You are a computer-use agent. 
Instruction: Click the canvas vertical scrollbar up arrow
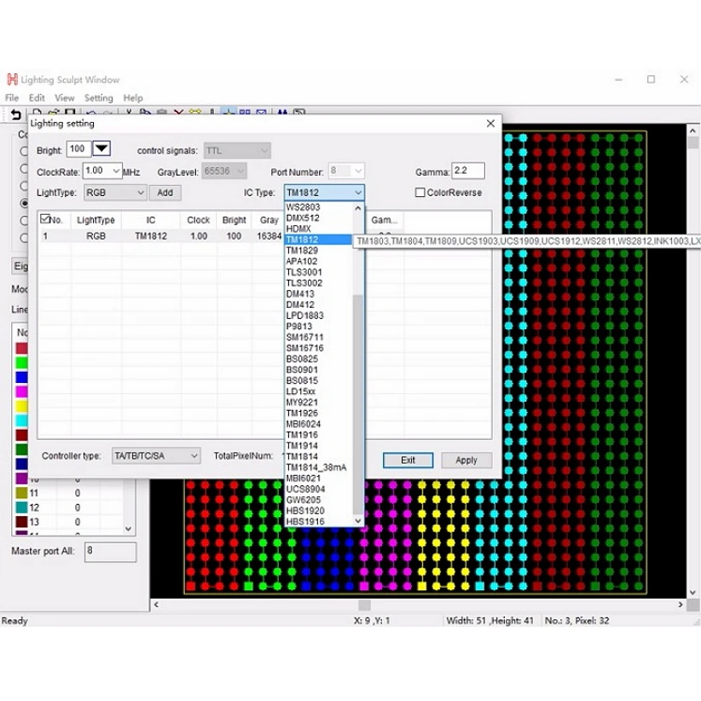pyautogui.click(x=692, y=130)
